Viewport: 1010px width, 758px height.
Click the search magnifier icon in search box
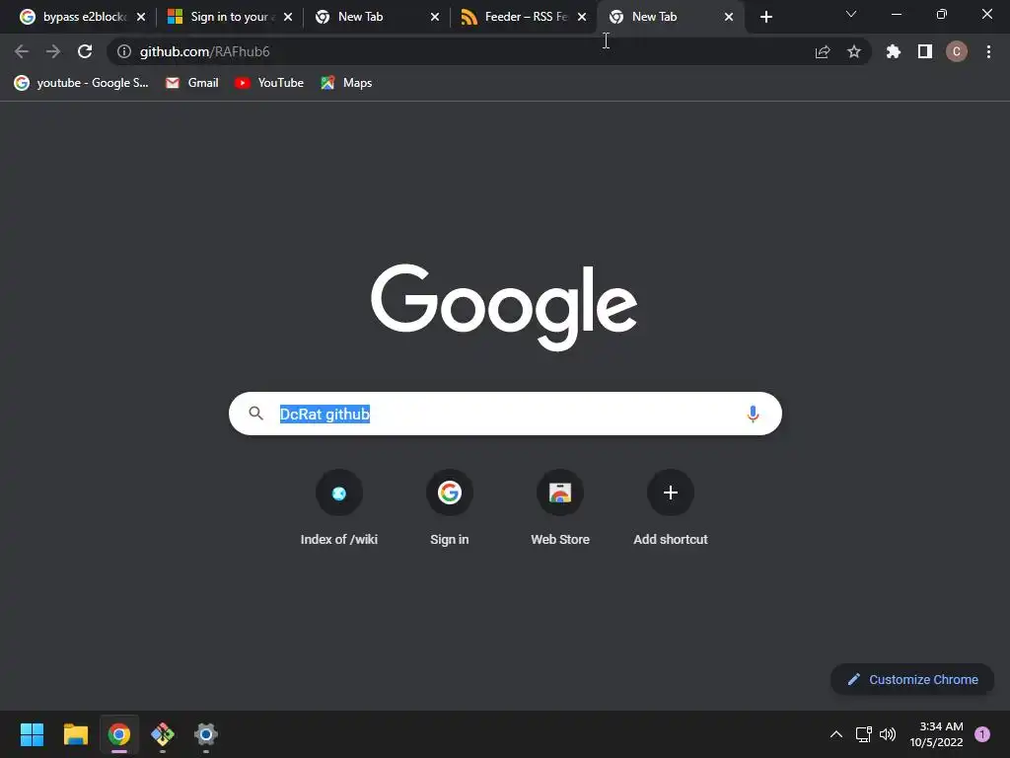tap(255, 414)
